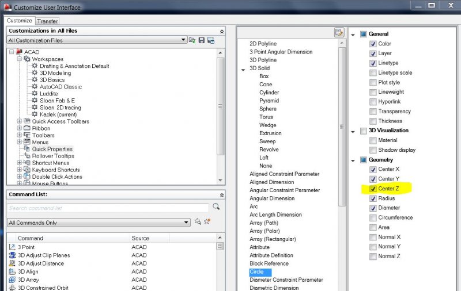Collapse the 3D Solid object list

243,70
